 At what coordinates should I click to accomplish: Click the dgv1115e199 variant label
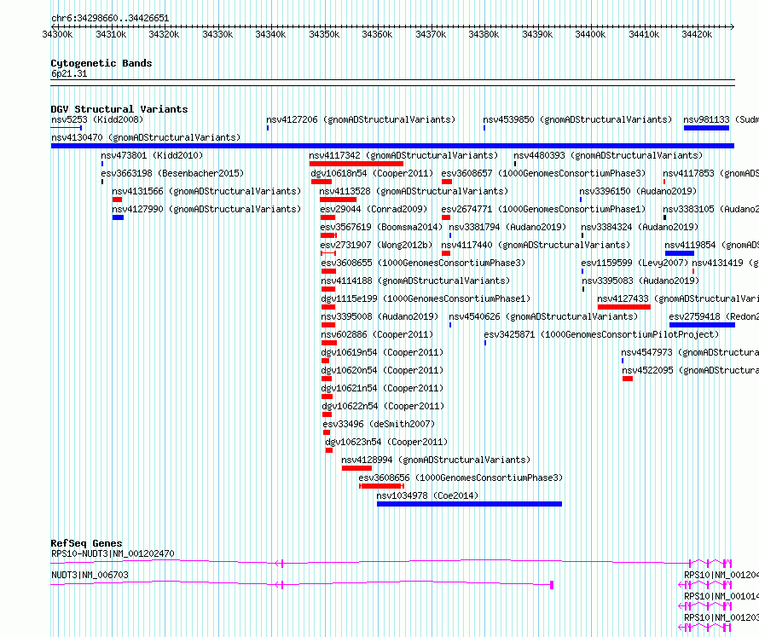[x=426, y=298]
